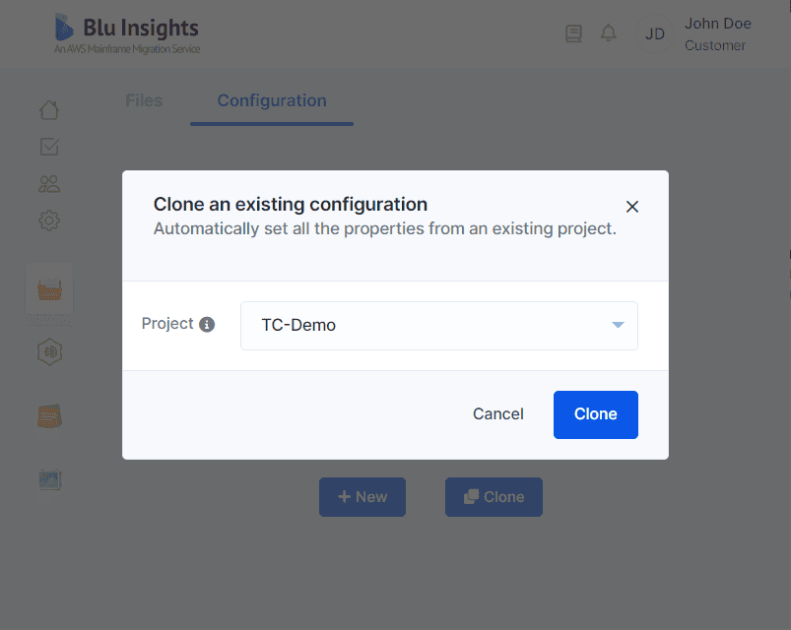The image size is (791, 630).
Task: Open the settings gear sidebar icon
Action: pos(49,220)
